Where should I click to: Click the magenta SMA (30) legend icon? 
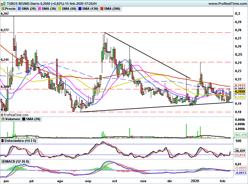coord(39,9)
